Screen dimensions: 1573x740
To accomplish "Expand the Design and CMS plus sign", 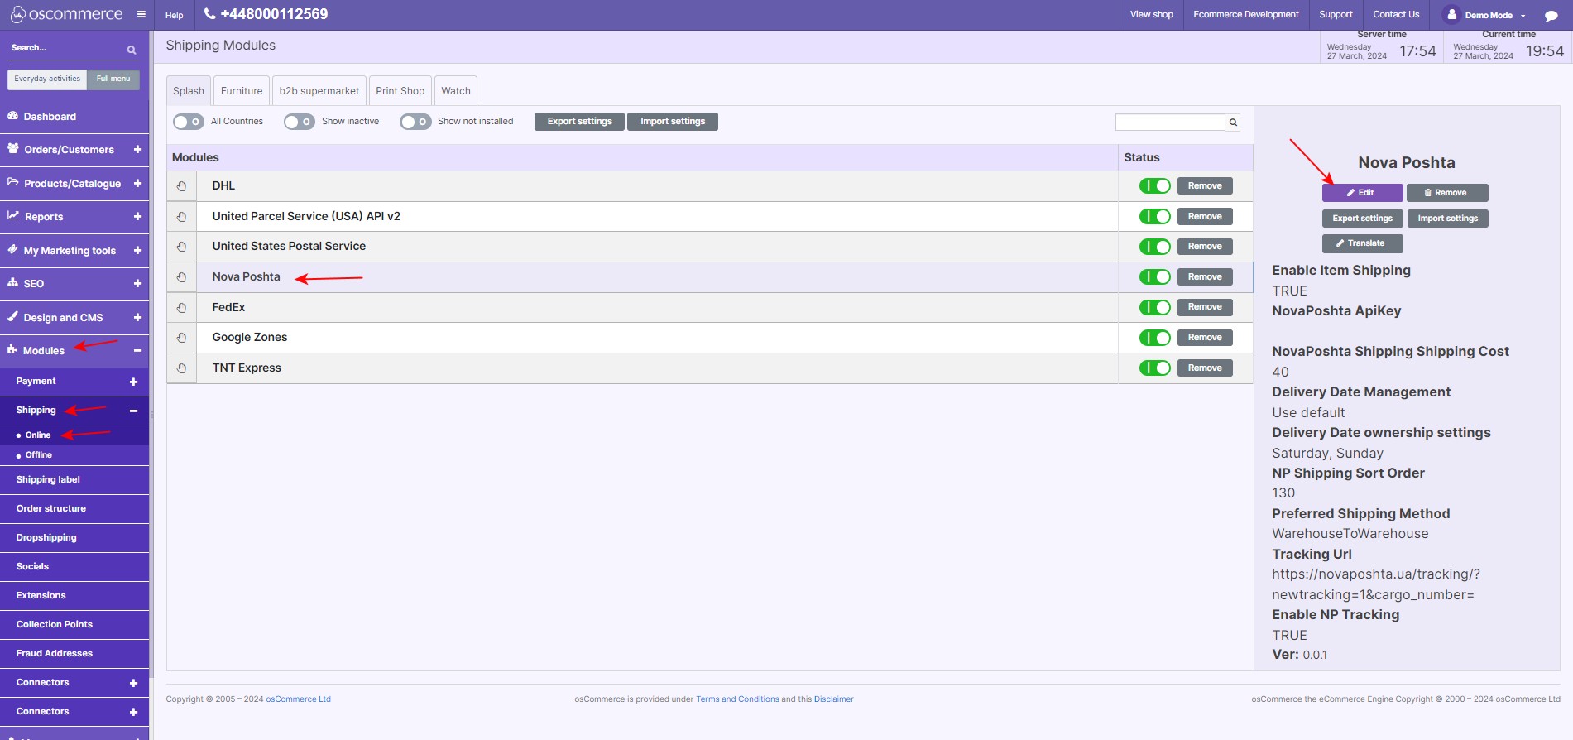I will coord(137,317).
